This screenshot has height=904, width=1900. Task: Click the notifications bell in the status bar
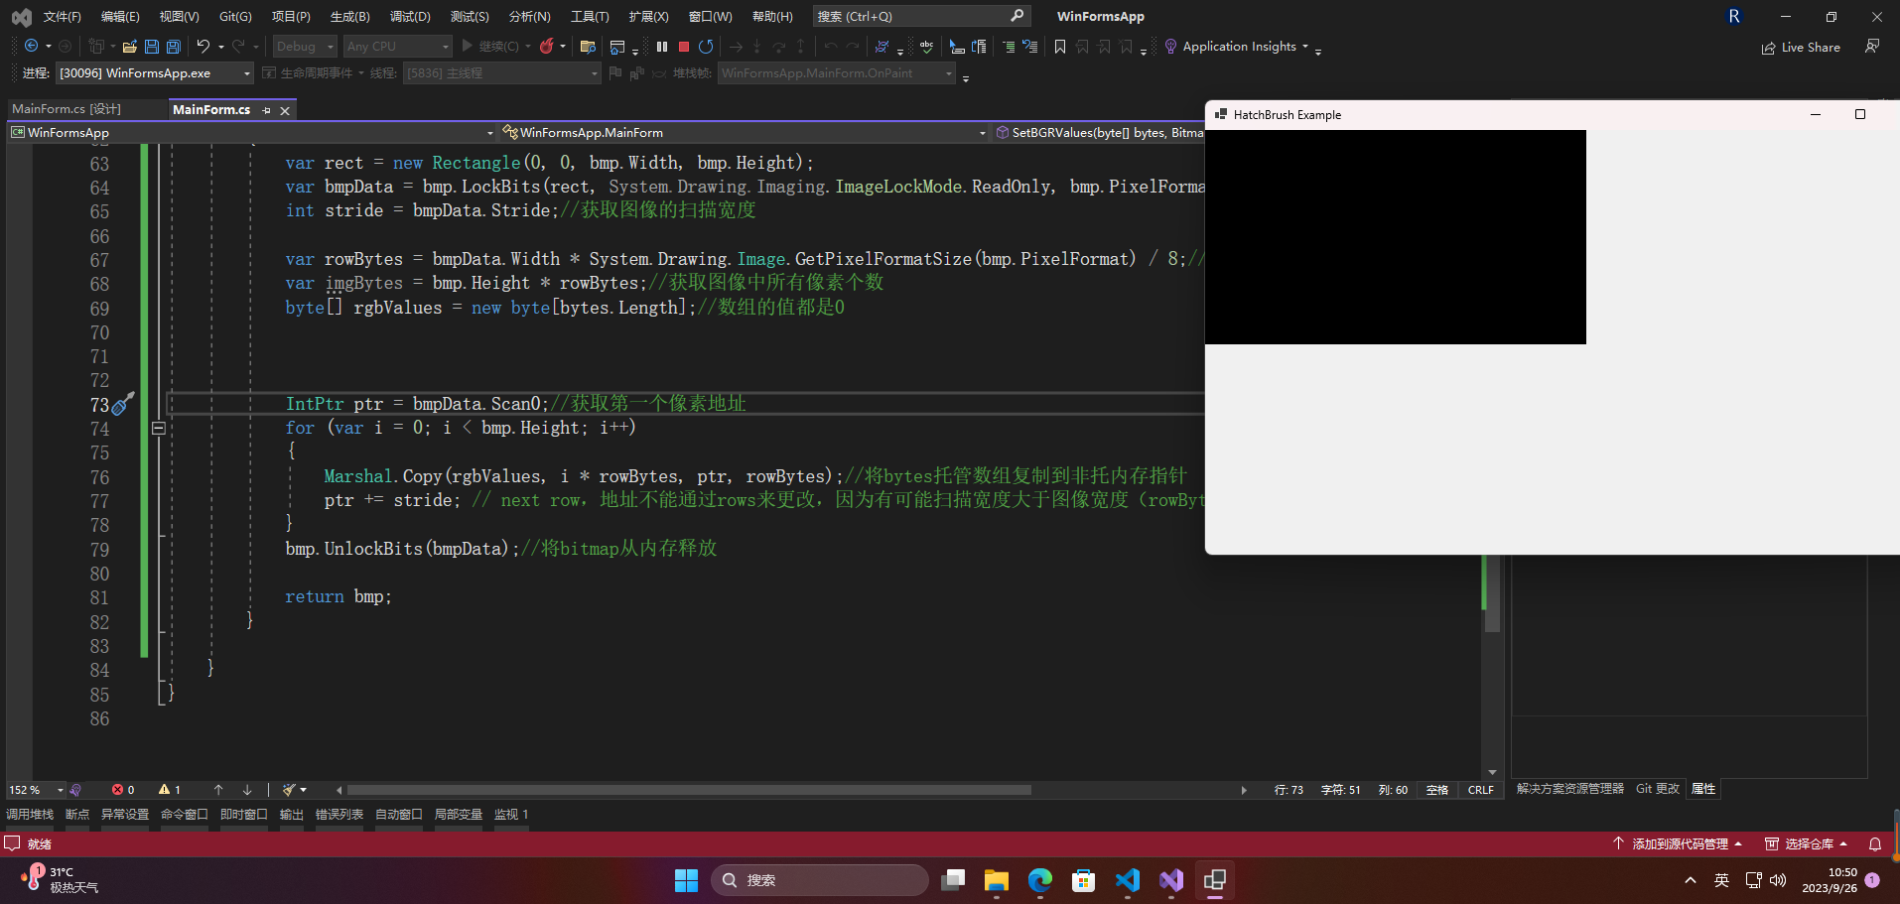(x=1875, y=844)
